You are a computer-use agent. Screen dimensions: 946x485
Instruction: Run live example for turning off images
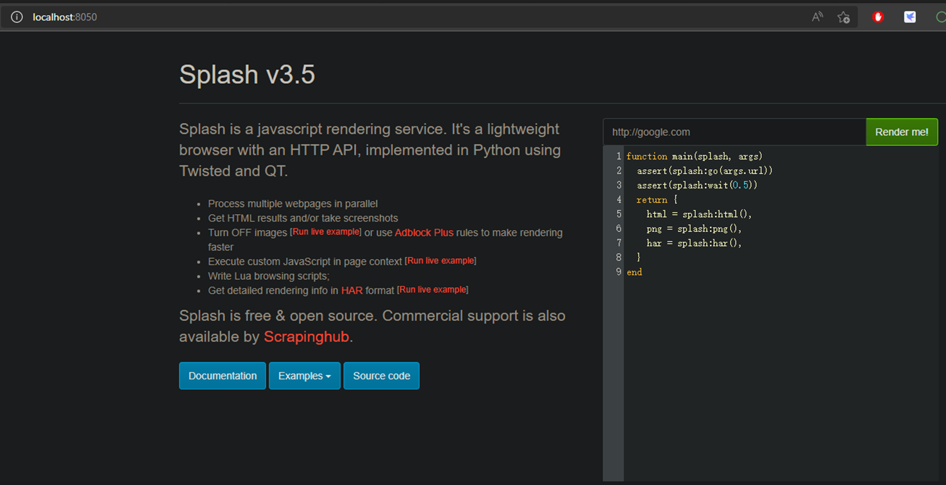click(x=325, y=231)
